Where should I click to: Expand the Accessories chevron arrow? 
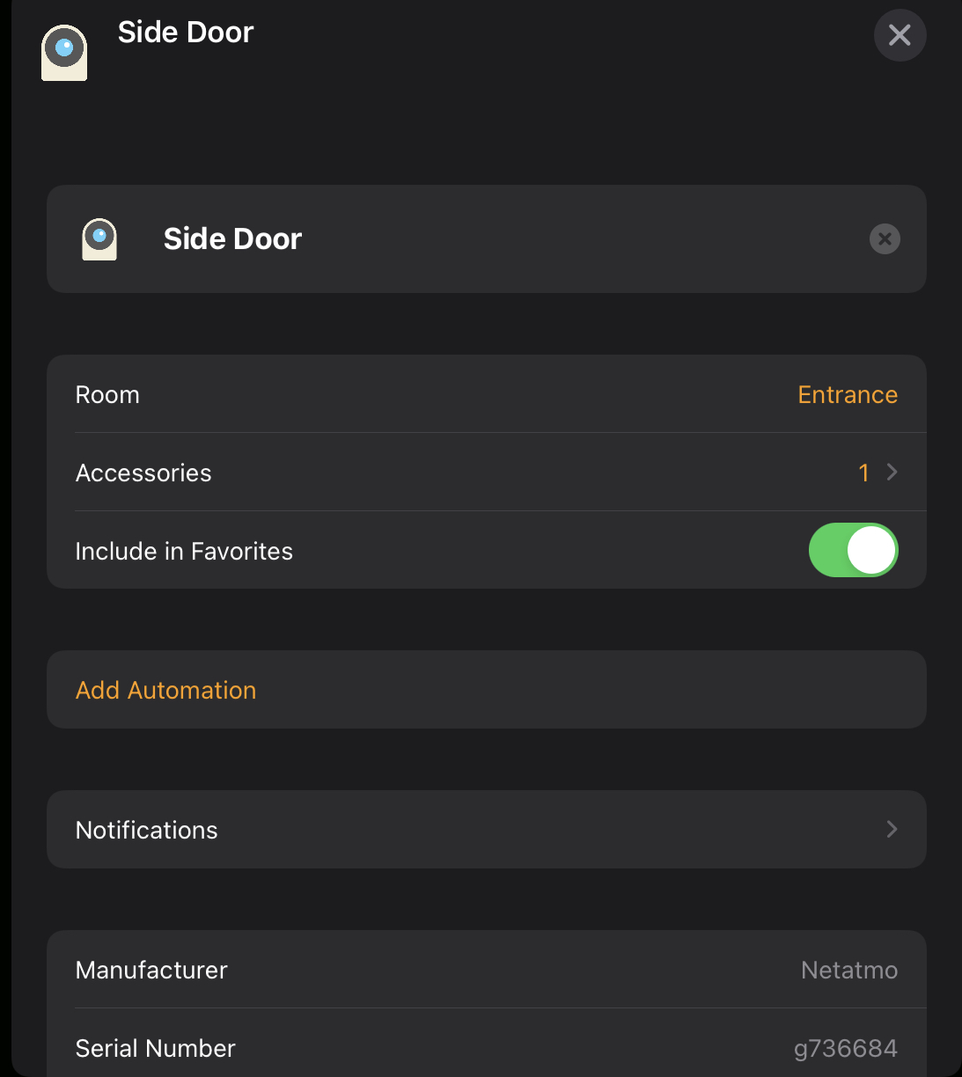click(x=892, y=473)
